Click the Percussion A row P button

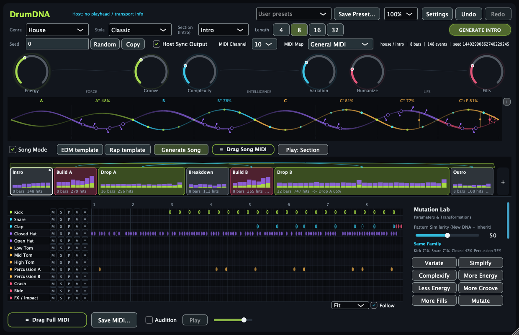[69, 269]
